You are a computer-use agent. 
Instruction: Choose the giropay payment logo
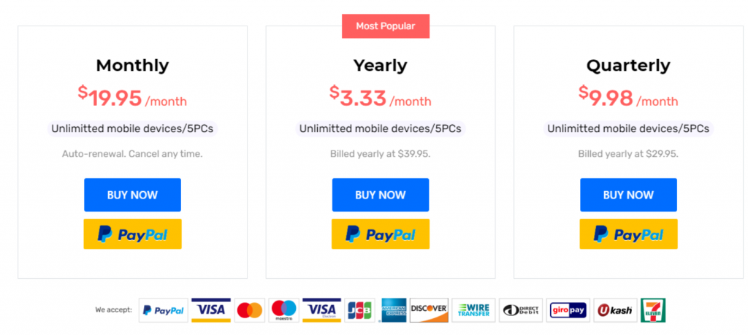pyautogui.click(x=568, y=310)
